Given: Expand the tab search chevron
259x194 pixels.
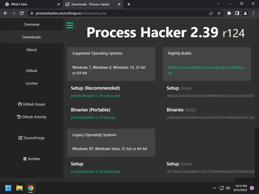Looking at the screenshot, I should click(x=218, y=4).
